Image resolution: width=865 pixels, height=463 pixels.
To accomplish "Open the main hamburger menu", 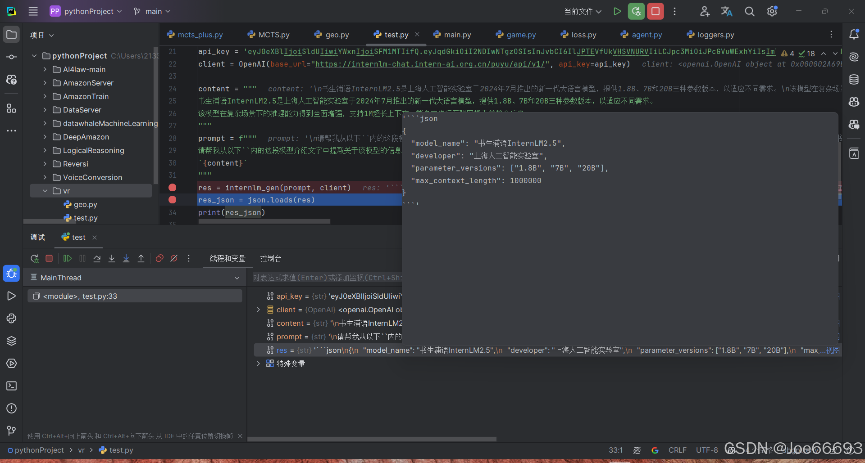I will point(33,11).
